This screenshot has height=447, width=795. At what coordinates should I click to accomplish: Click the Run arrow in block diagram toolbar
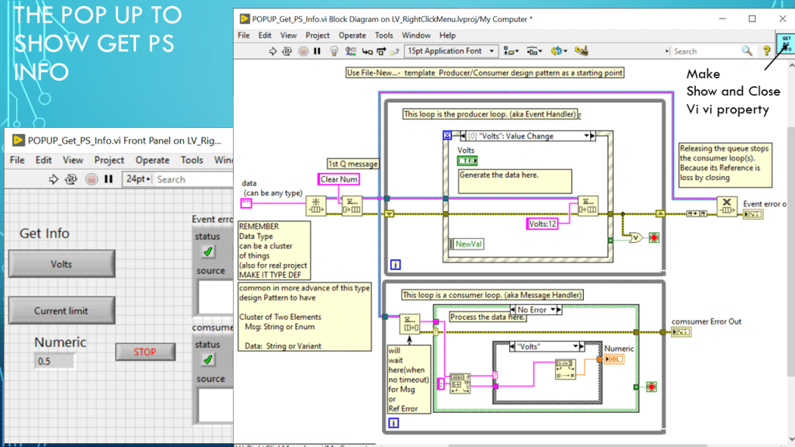coord(273,51)
